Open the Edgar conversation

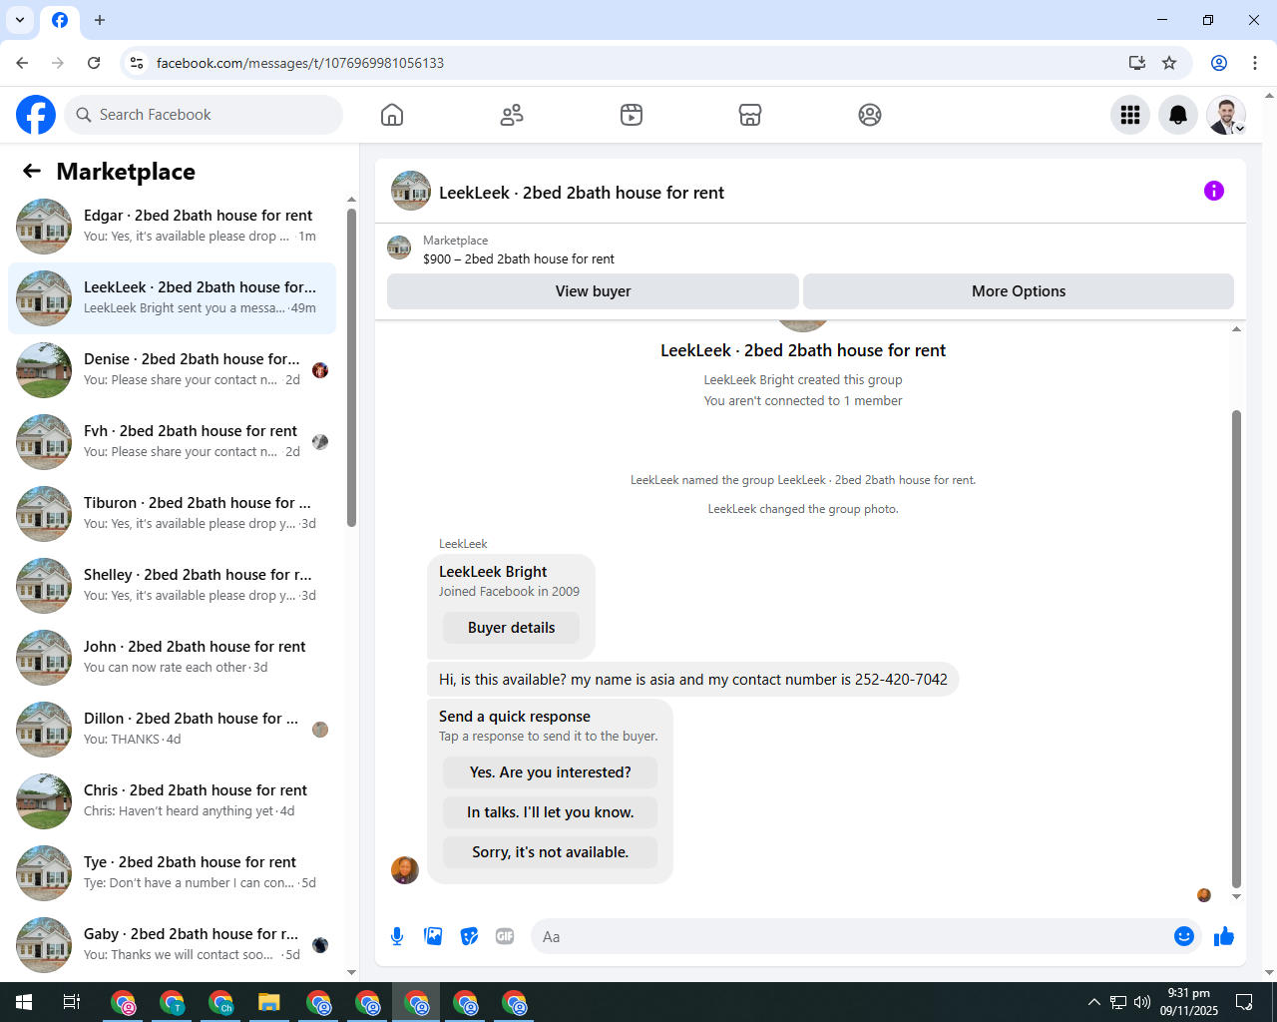tap(172, 227)
